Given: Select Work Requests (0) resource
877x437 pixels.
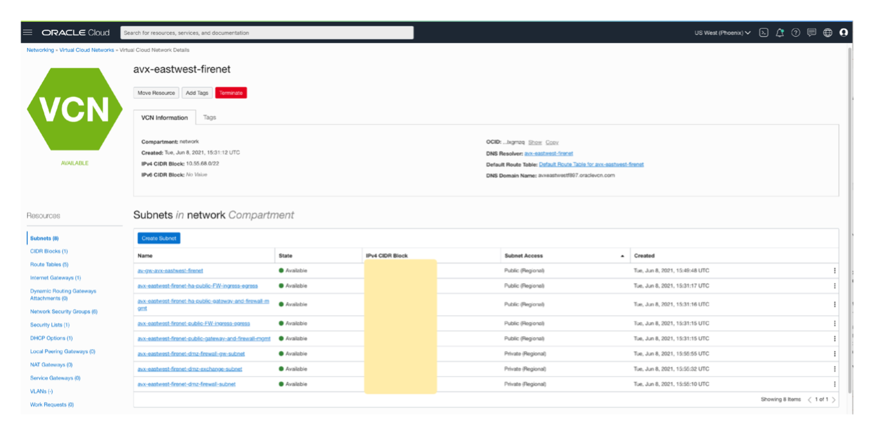Looking at the screenshot, I should (52, 405).
